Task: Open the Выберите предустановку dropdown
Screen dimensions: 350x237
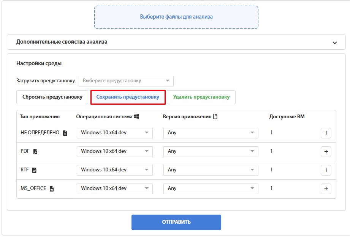Action: [125, 81]
